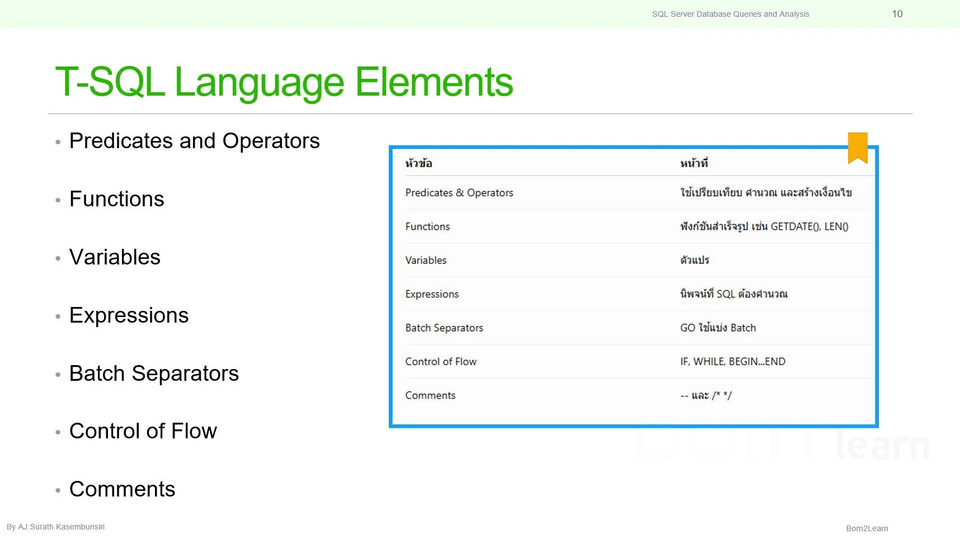Screen dimensions: 960x539
Task: Click the 'Variables' bullet item
Action: [x=115, y=257]
